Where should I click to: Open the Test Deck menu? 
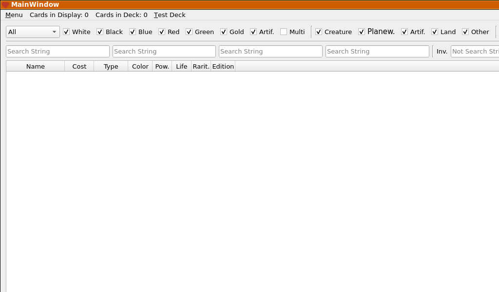pyautogui.click(x=170, y=15)
